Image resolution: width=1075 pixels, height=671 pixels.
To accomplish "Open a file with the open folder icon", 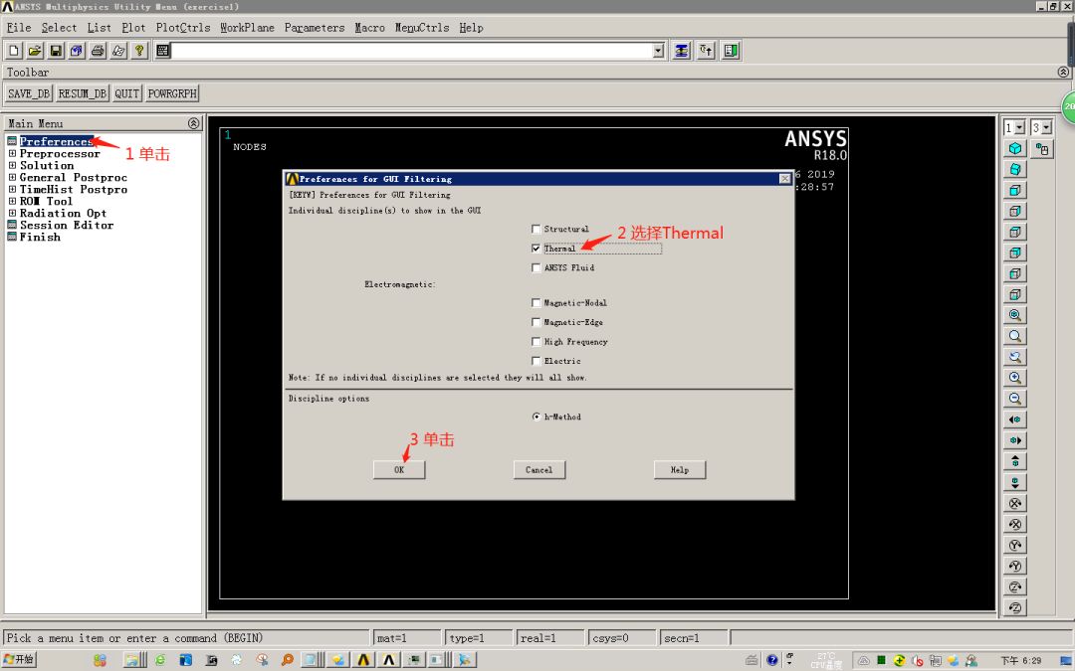I will 34,50.
